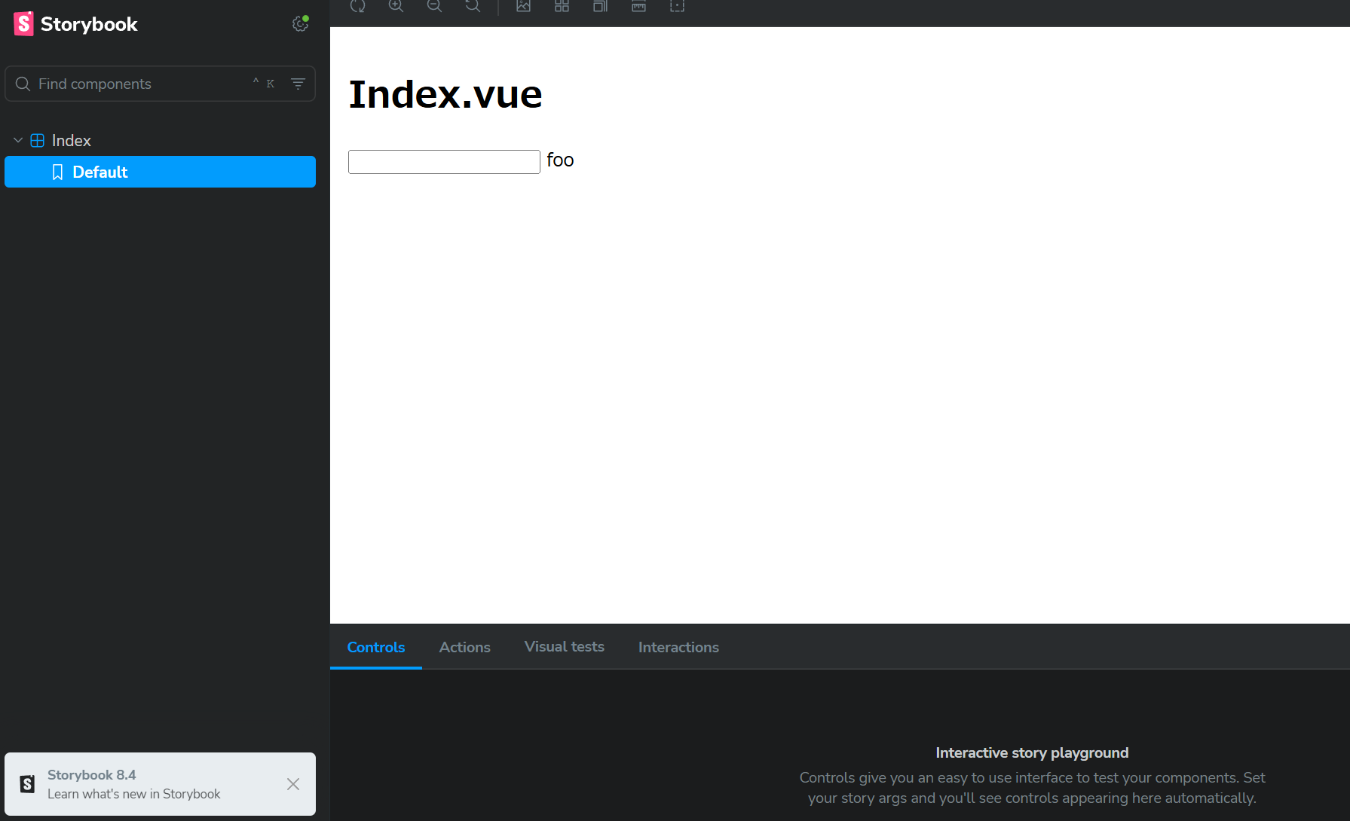Select the Default story

[x=160, y=172]
